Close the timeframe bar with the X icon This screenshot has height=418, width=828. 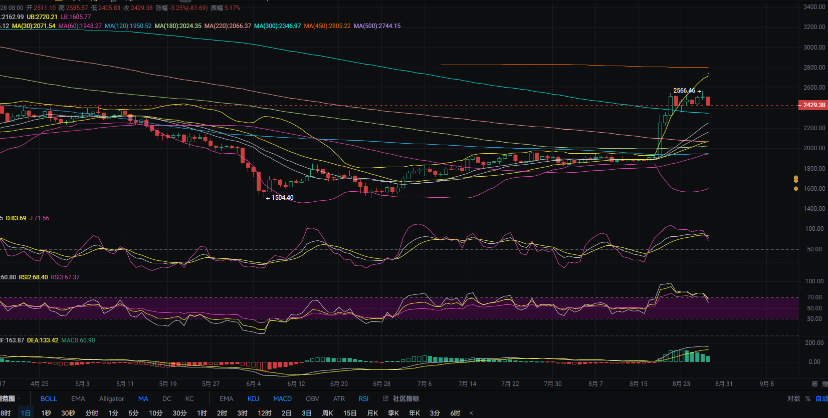pyautogui.click(x=471, y=413)
